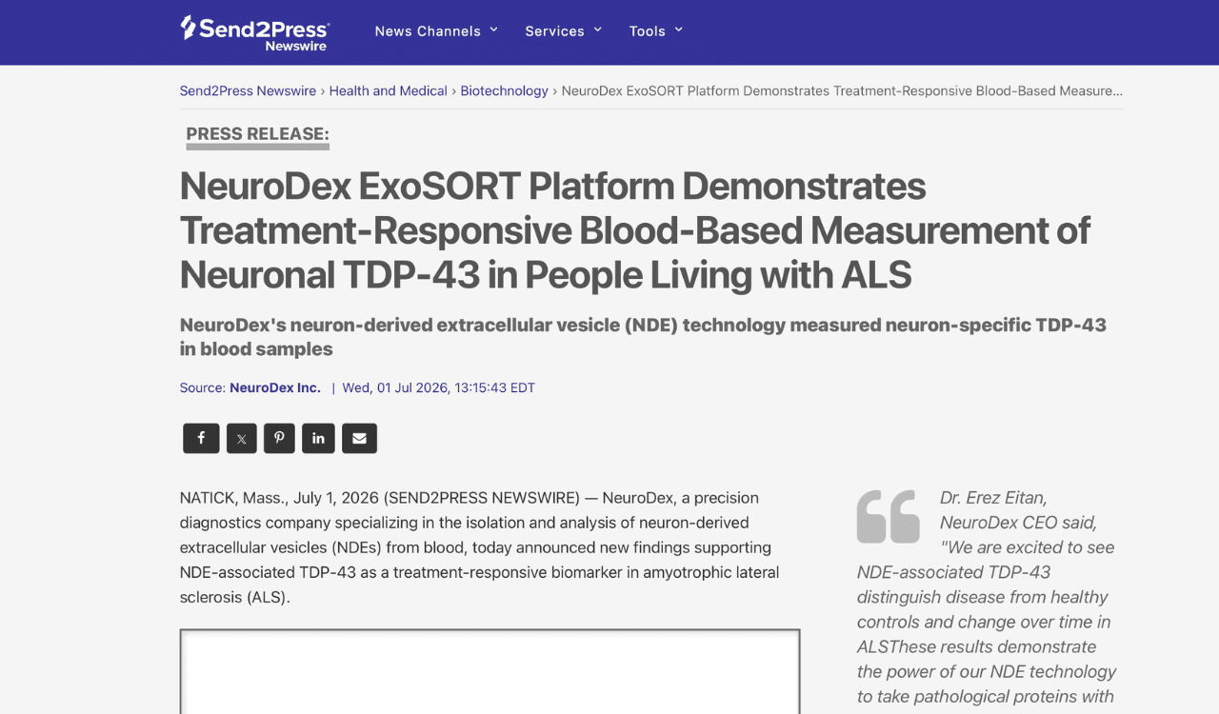Open NeuroDex Inc. source link
The height and width of the screenshot is (714, 1219).
[275, 387]
